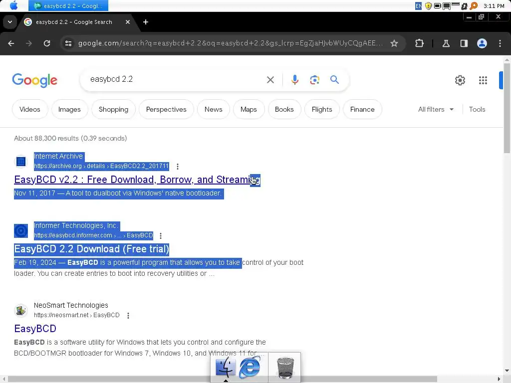
Task: Open Google apps grid
Action: (483, 80)
